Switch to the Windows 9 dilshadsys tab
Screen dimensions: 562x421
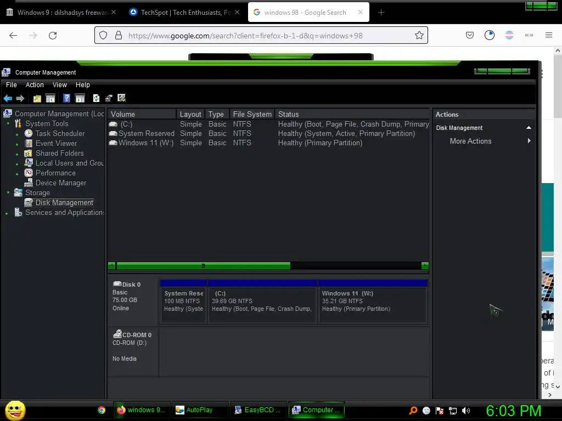point(61,13)
